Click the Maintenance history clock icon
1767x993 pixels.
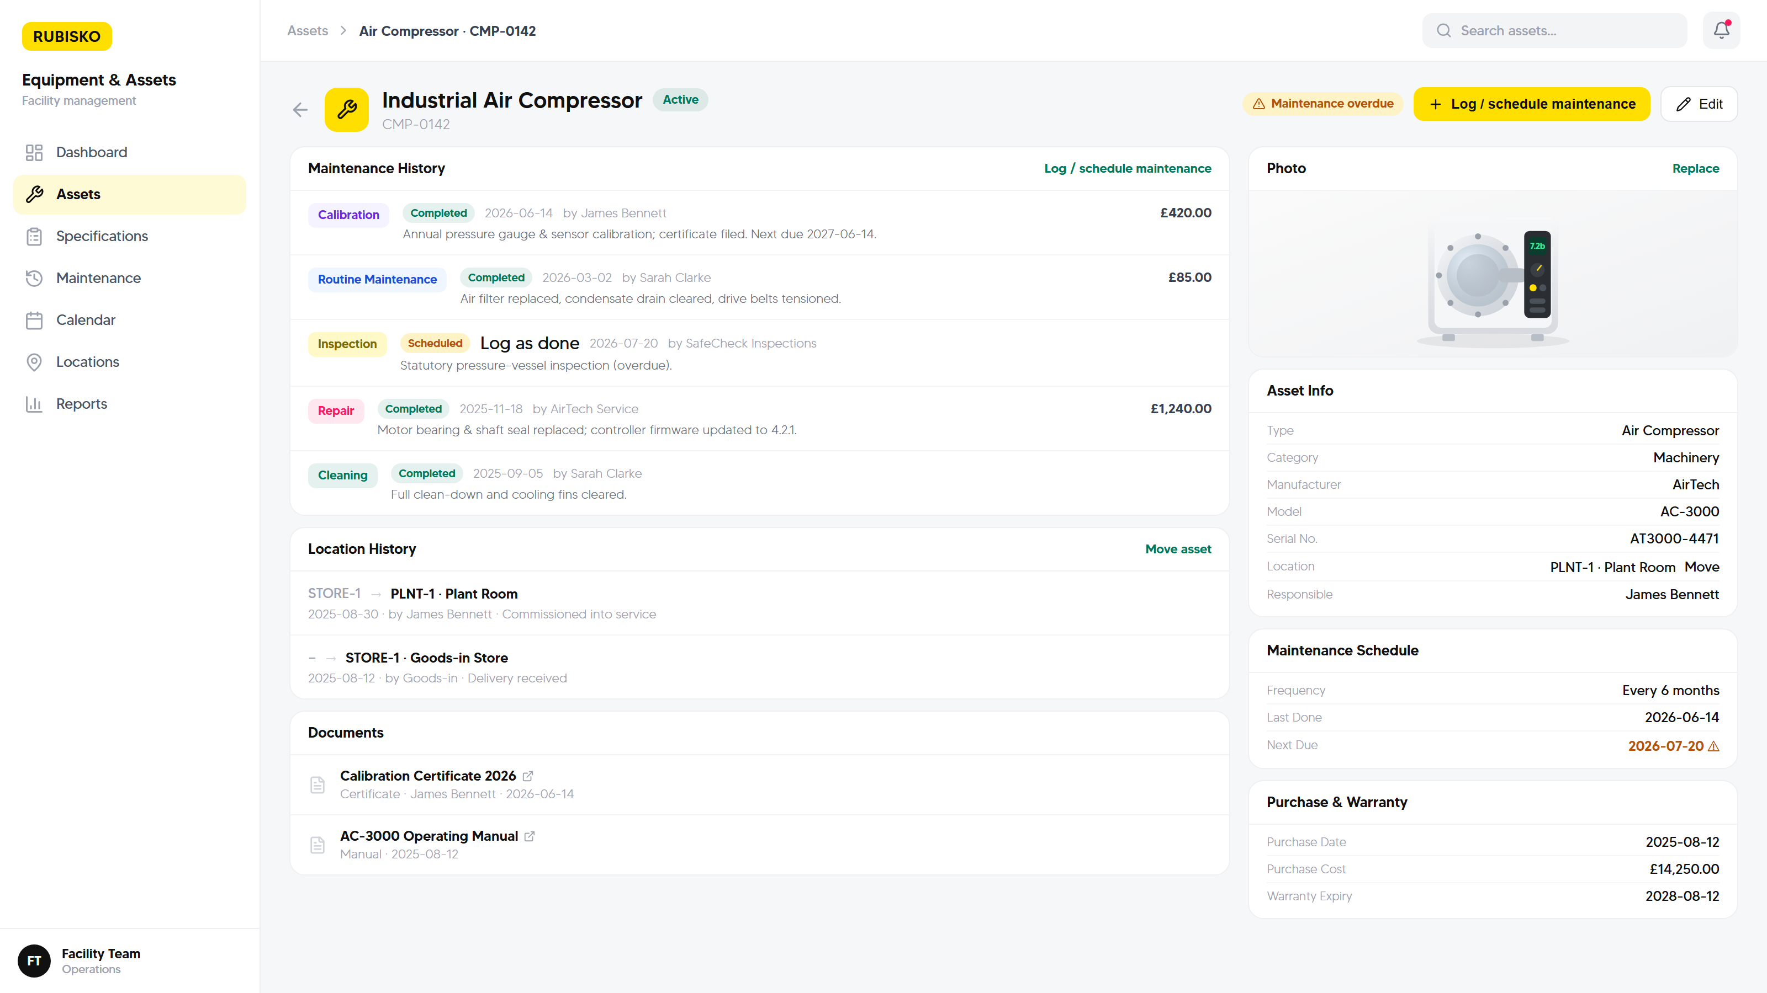coord(34,278)
